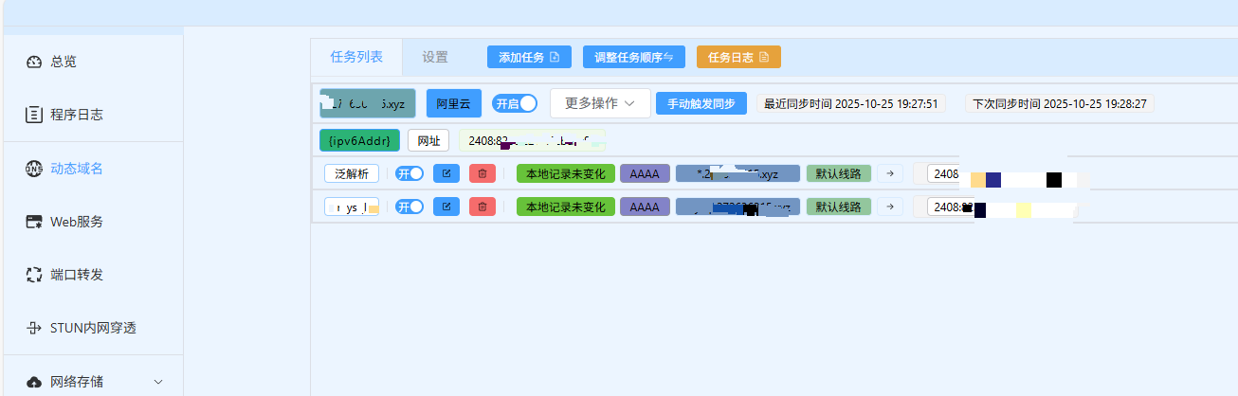Image resolution: width=1238 pixels, height=396 pixels.
Task: Delete the second record below 泛解析 row
Action: tap(482, 207)
